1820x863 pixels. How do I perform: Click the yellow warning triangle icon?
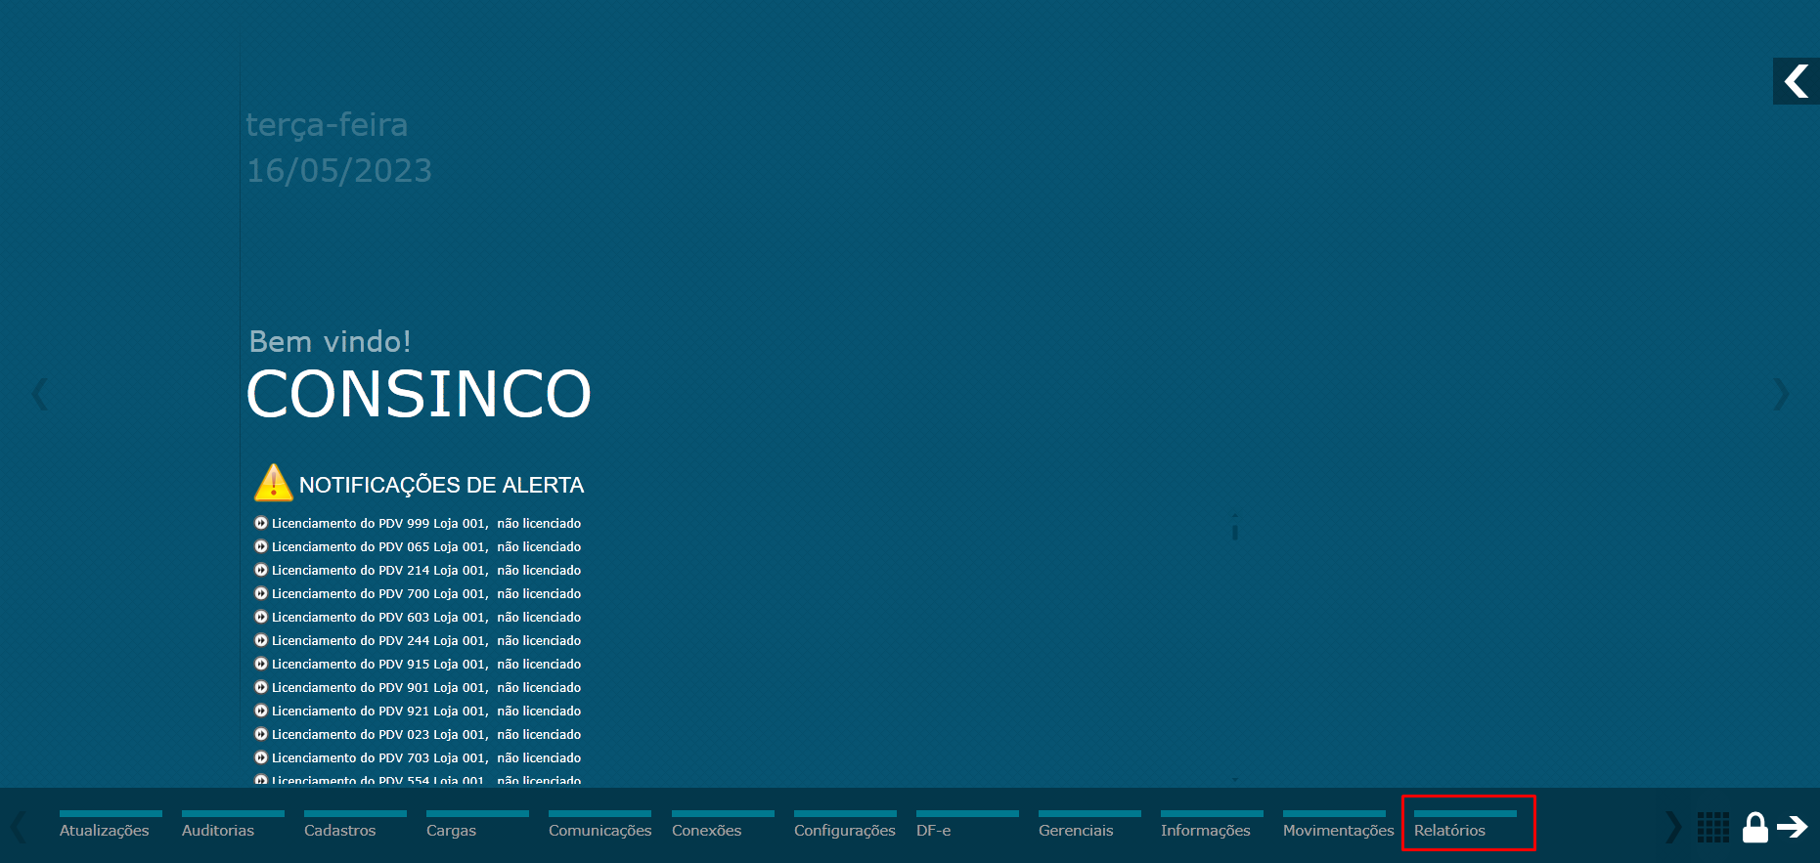pos(273,483)
